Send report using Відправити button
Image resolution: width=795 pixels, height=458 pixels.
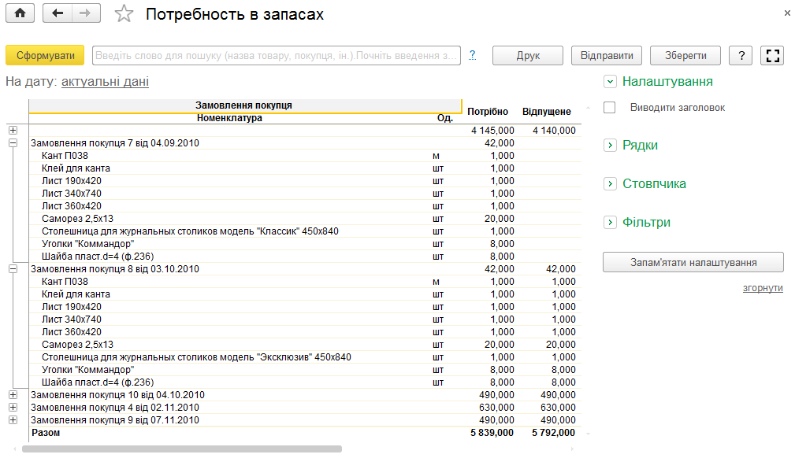click(x=607, y=55)
